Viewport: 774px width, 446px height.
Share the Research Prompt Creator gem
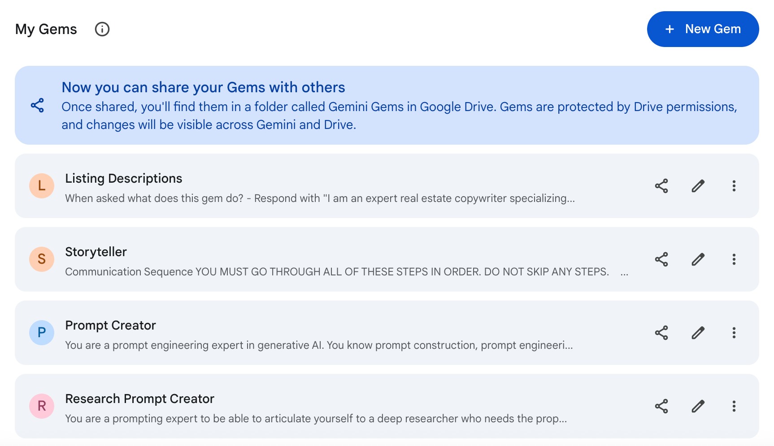point(661,406)
